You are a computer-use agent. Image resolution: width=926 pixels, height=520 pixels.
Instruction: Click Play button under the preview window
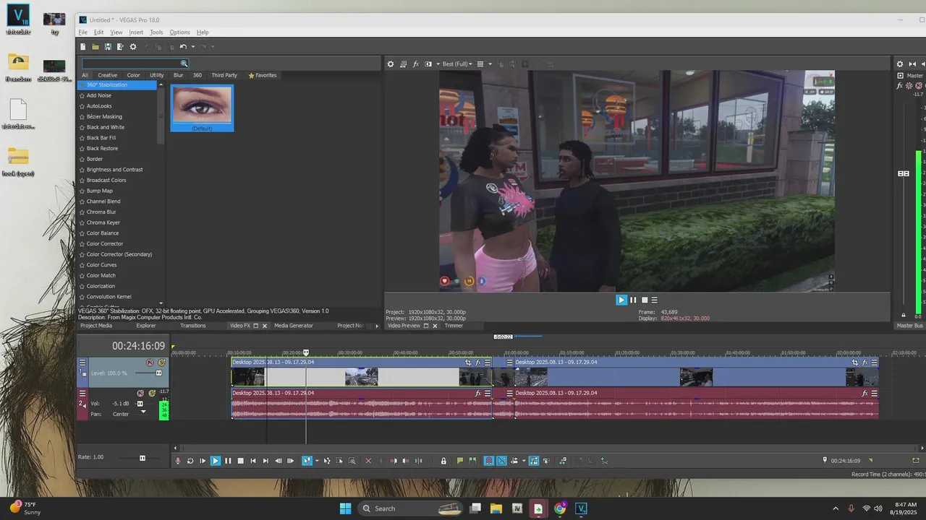[621, 300]
